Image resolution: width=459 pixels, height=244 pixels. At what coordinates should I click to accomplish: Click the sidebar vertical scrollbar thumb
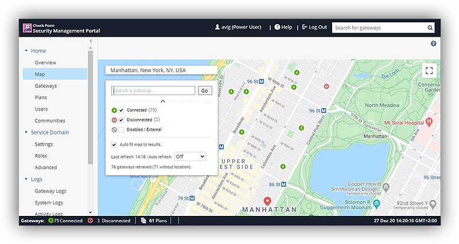pyautogui.click(x=91, y=108)
